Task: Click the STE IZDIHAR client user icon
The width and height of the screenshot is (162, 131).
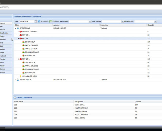Action: pos(18,28)
